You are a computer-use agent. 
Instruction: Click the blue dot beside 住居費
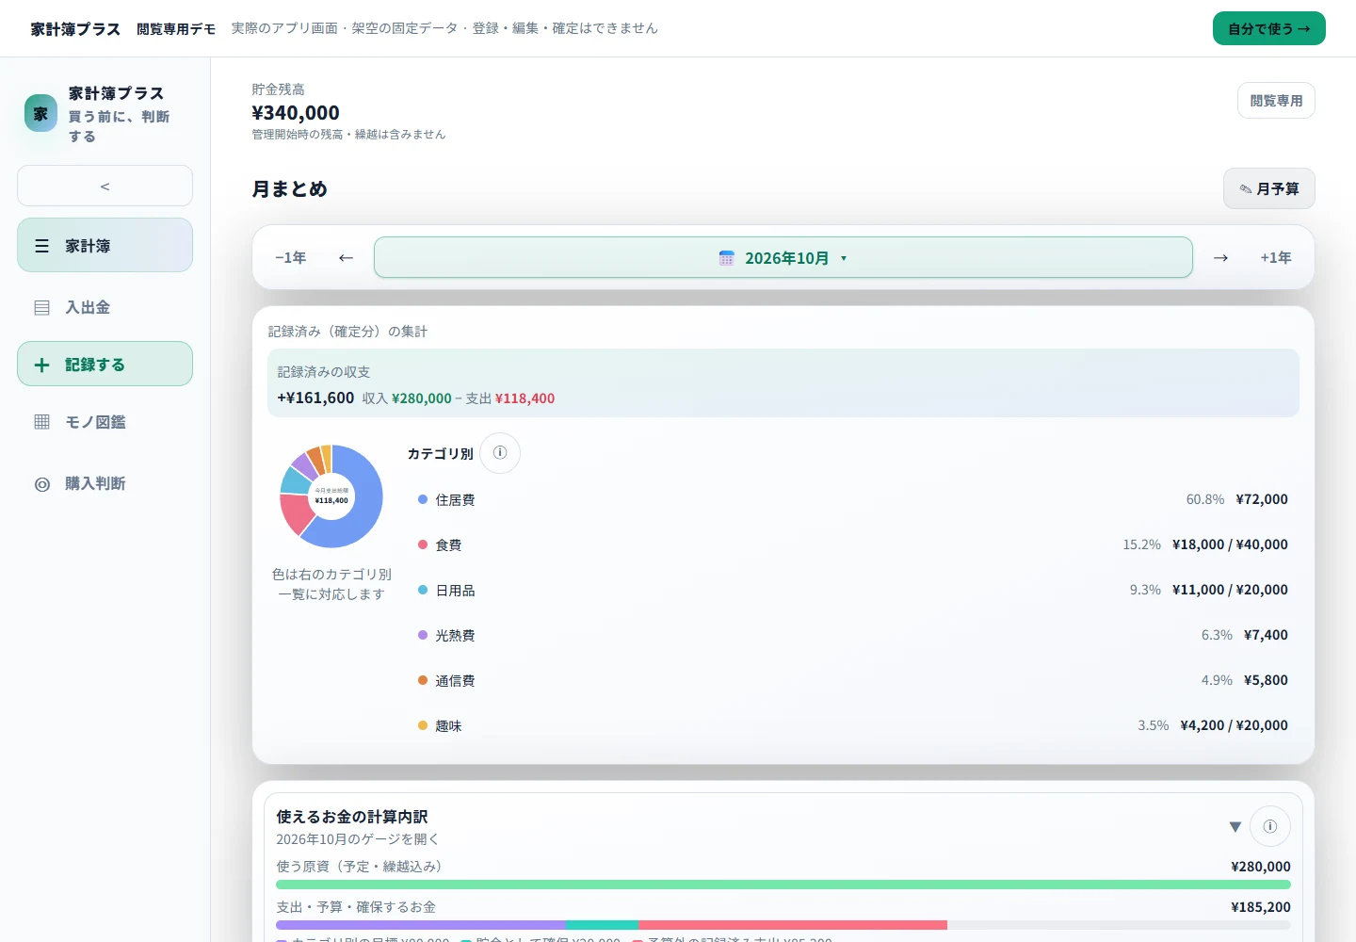423,499
